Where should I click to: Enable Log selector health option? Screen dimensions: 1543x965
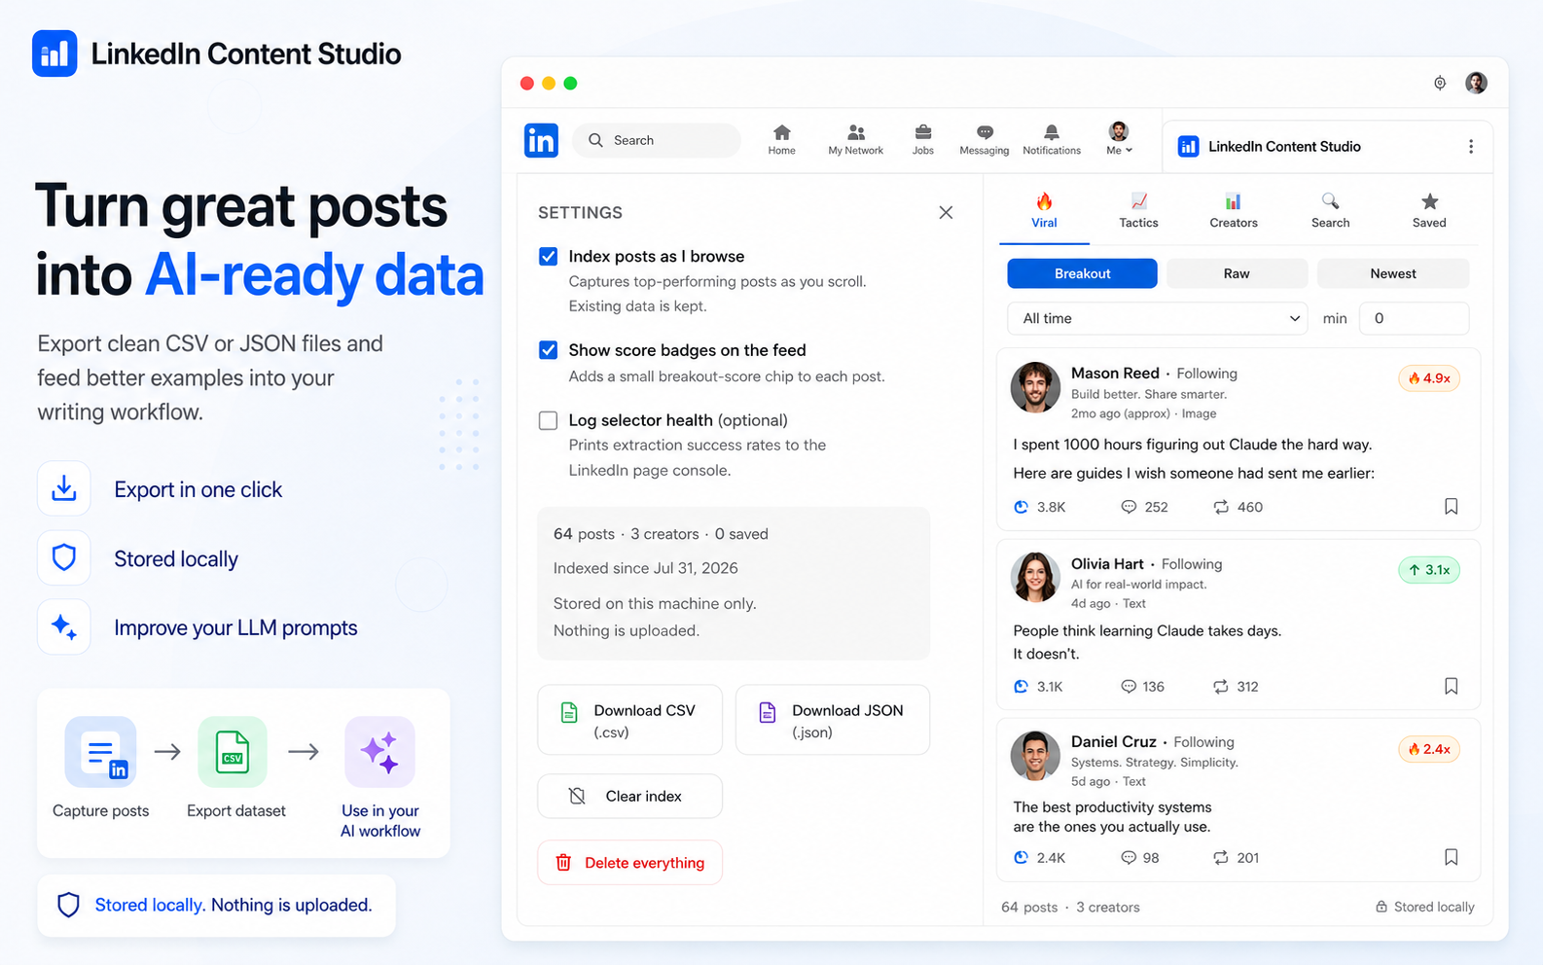click(x=549, y=420)
